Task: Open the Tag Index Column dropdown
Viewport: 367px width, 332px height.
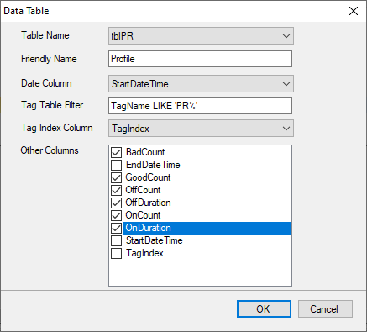Action: click(201, 129)
